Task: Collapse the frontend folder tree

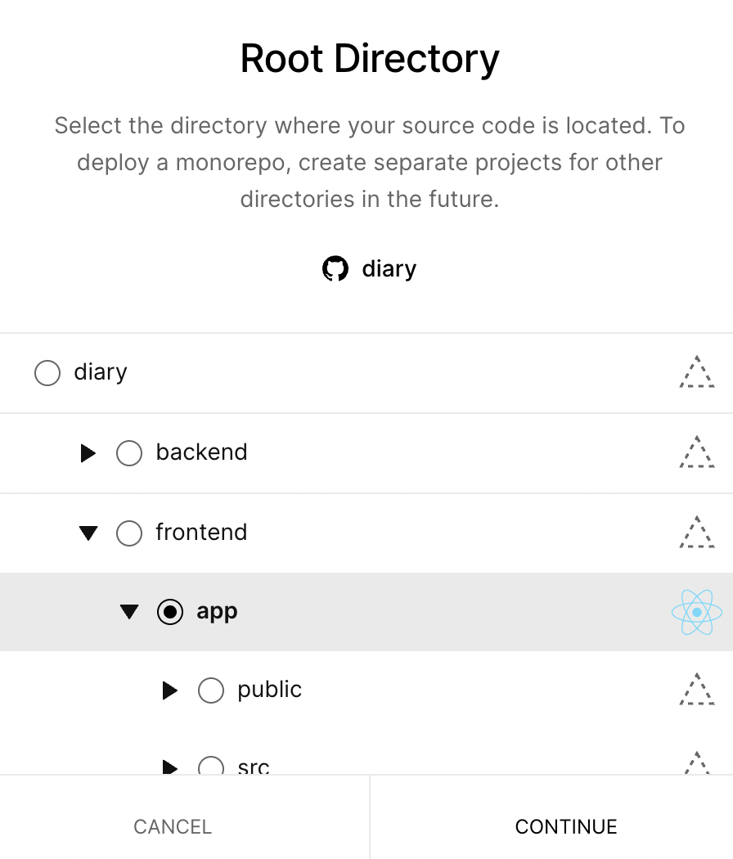Action: pos(88,533)
